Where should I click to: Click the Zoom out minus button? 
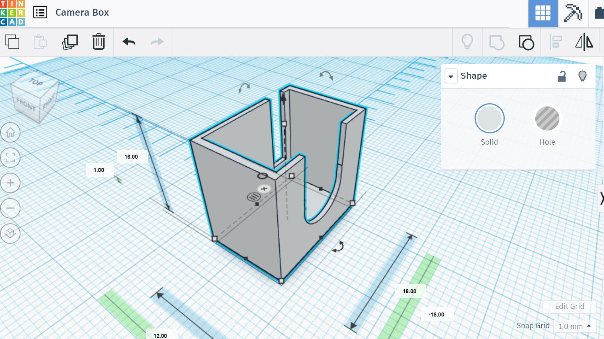click(x=10, y=208)
